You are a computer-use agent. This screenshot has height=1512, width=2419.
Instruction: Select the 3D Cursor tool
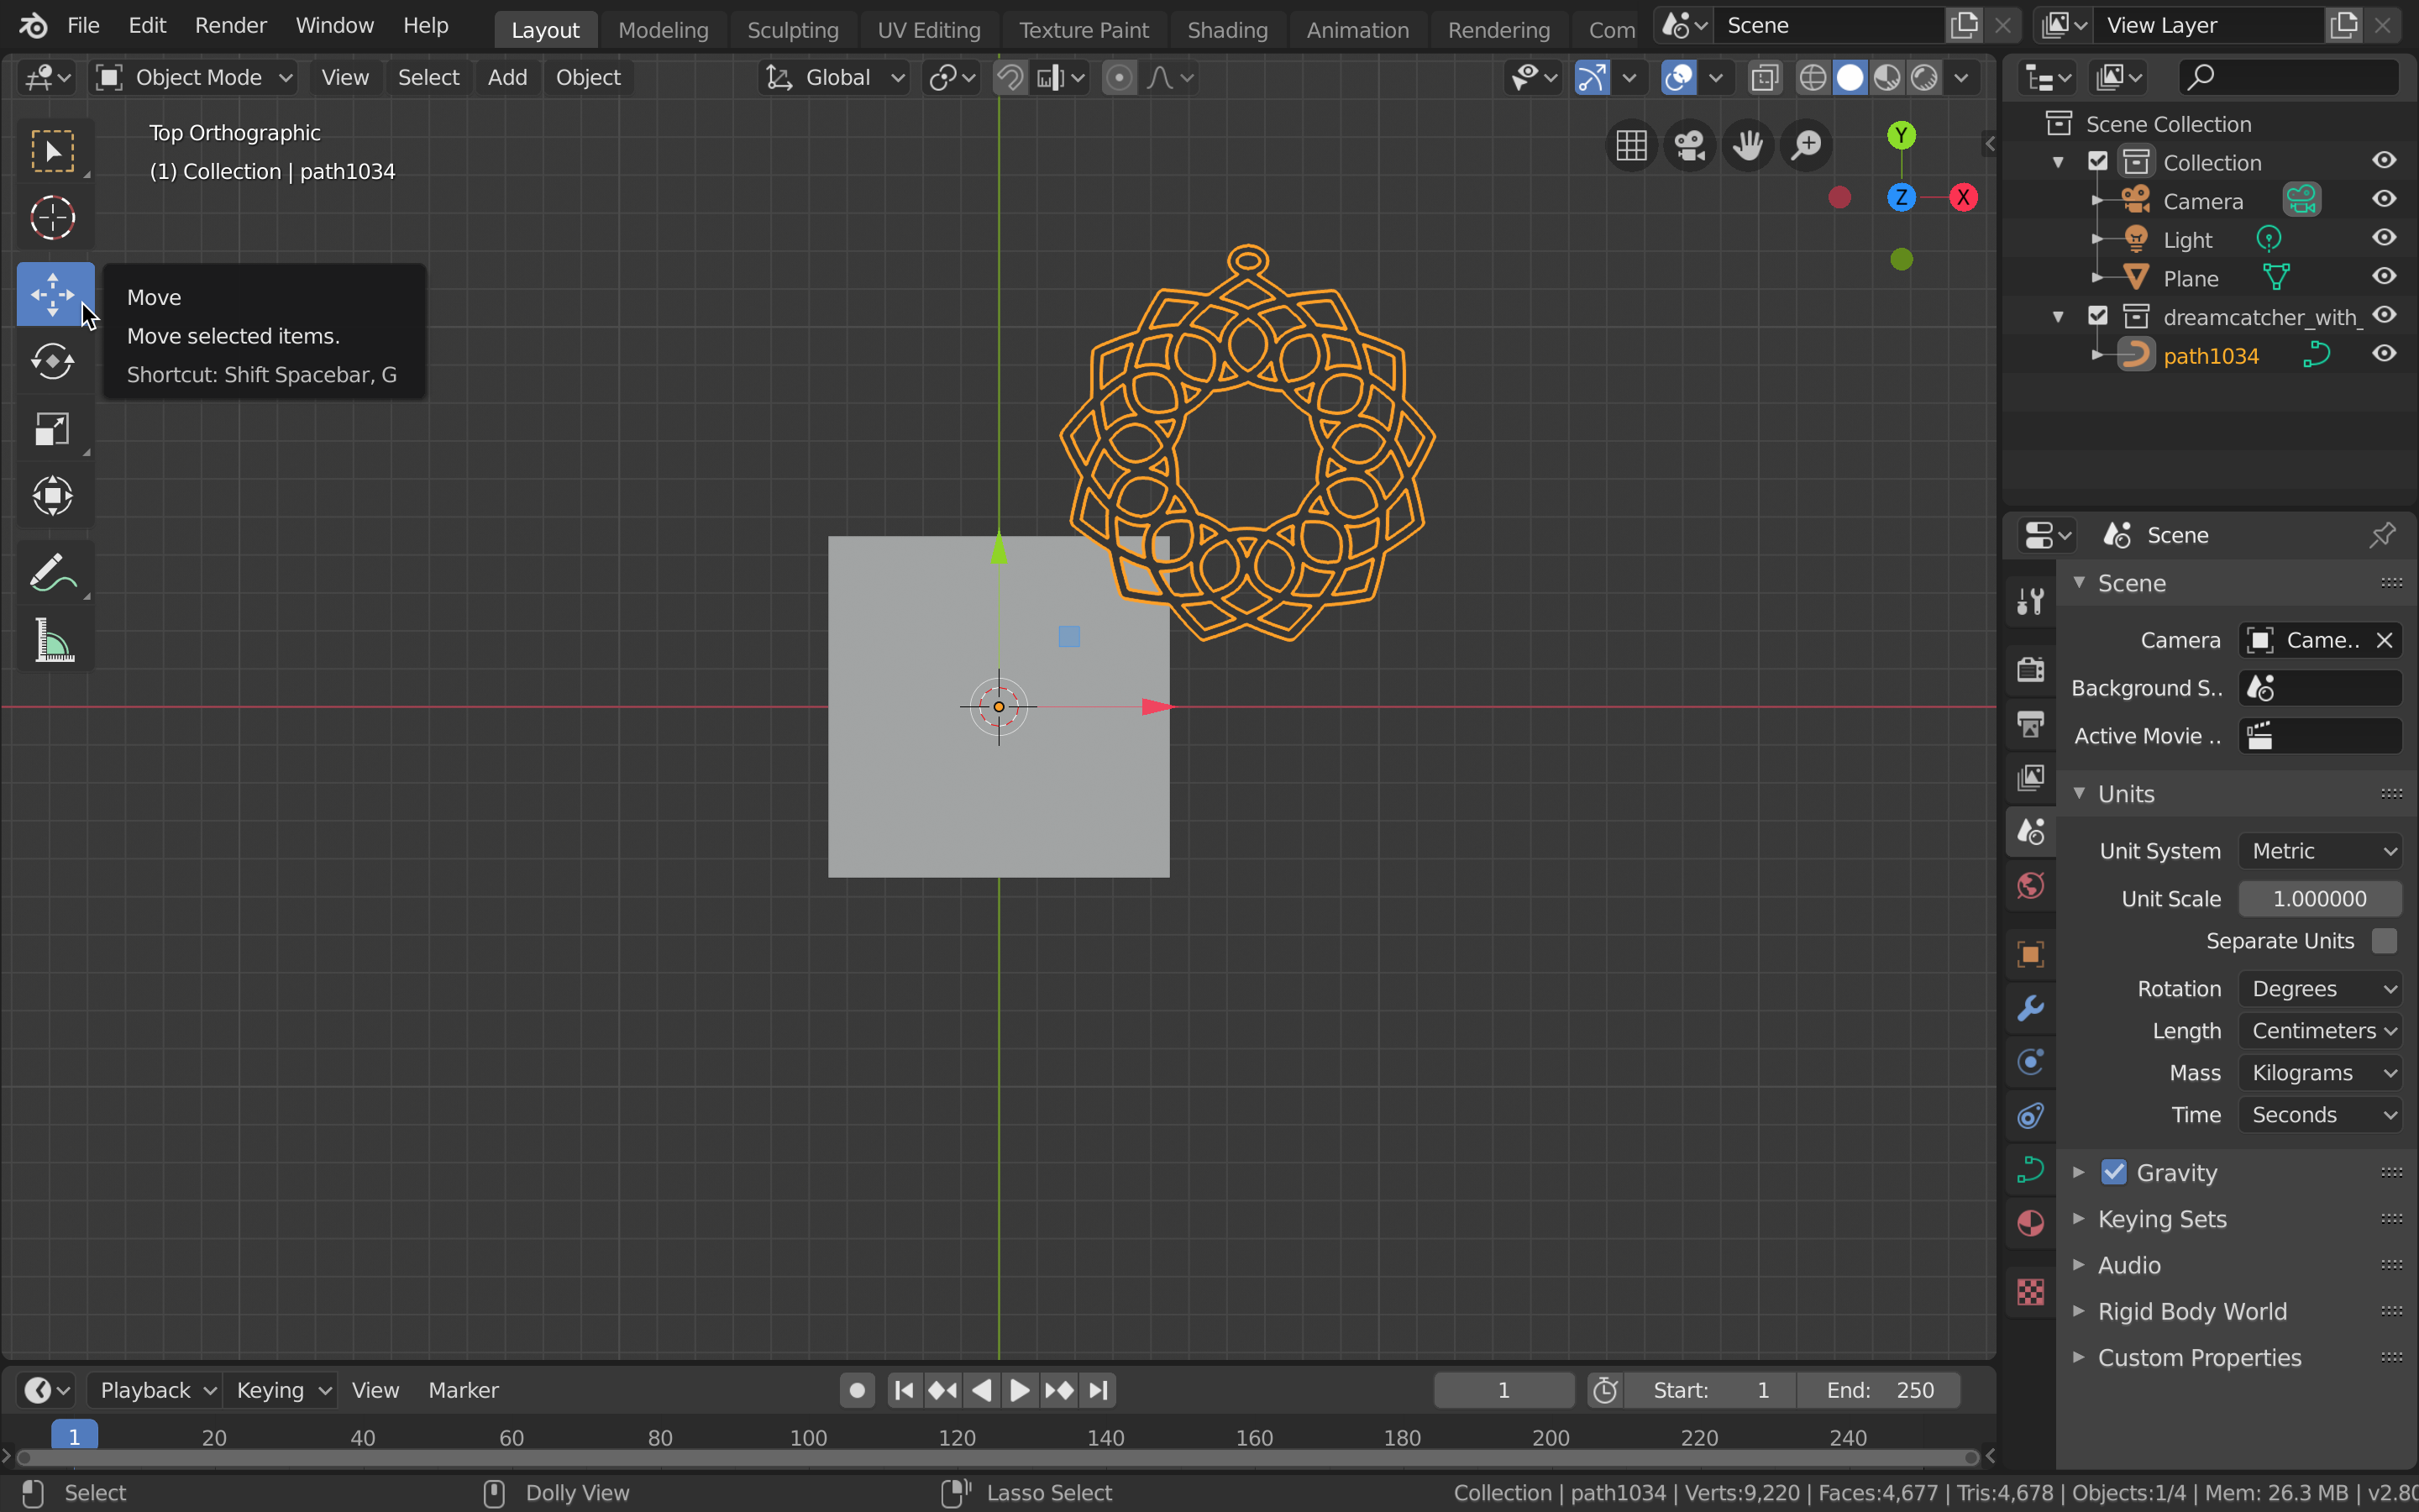[54, 217]
